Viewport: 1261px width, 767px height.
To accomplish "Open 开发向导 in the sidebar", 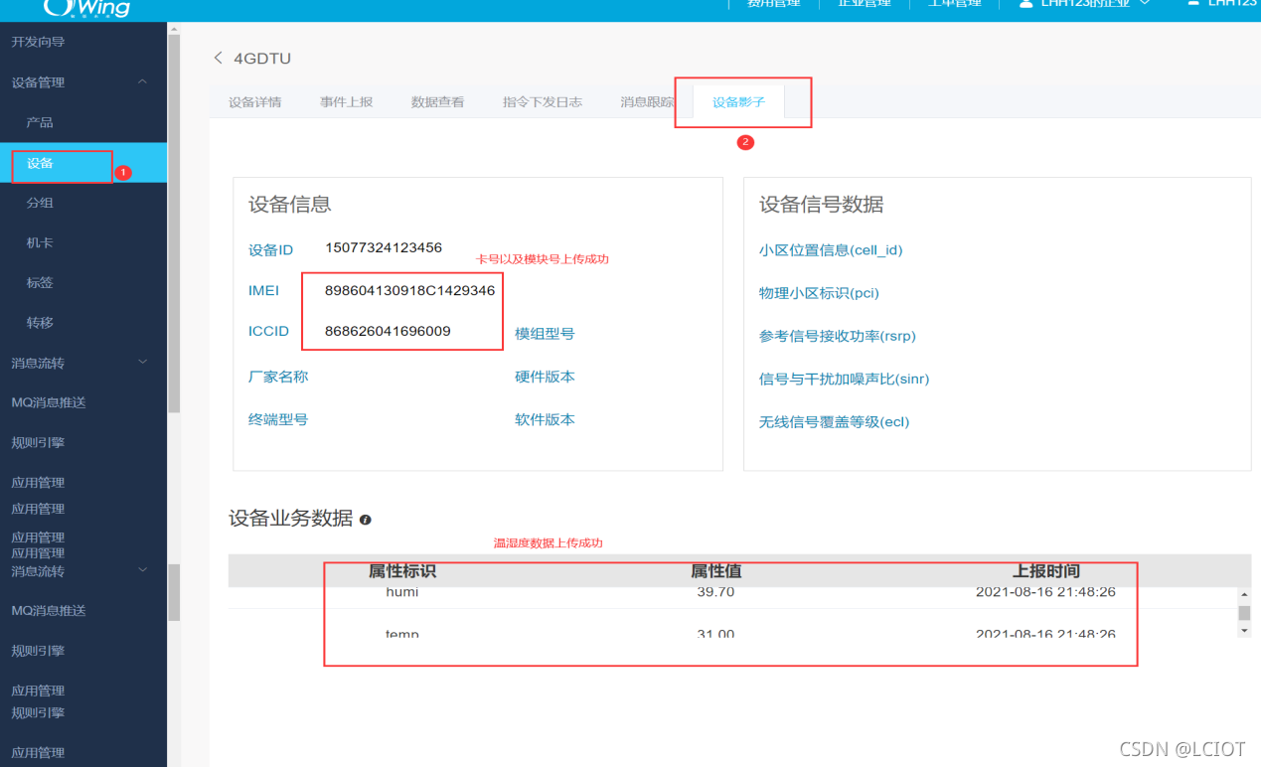I will coord(38,42).
